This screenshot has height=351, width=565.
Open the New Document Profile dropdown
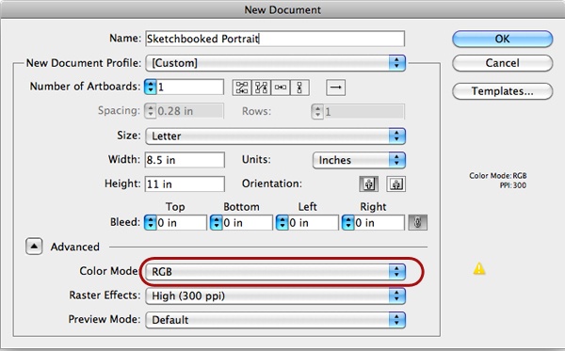coord(276,63)
